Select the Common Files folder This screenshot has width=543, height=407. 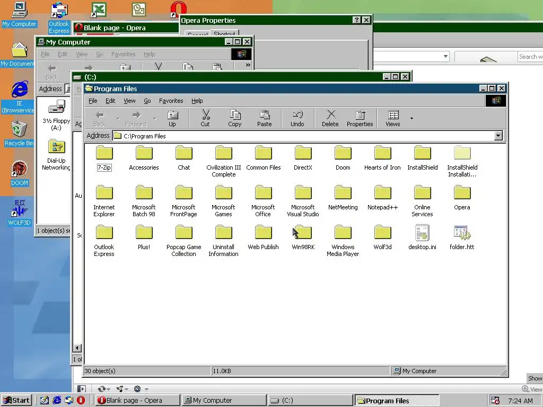(x=263, y=158)
